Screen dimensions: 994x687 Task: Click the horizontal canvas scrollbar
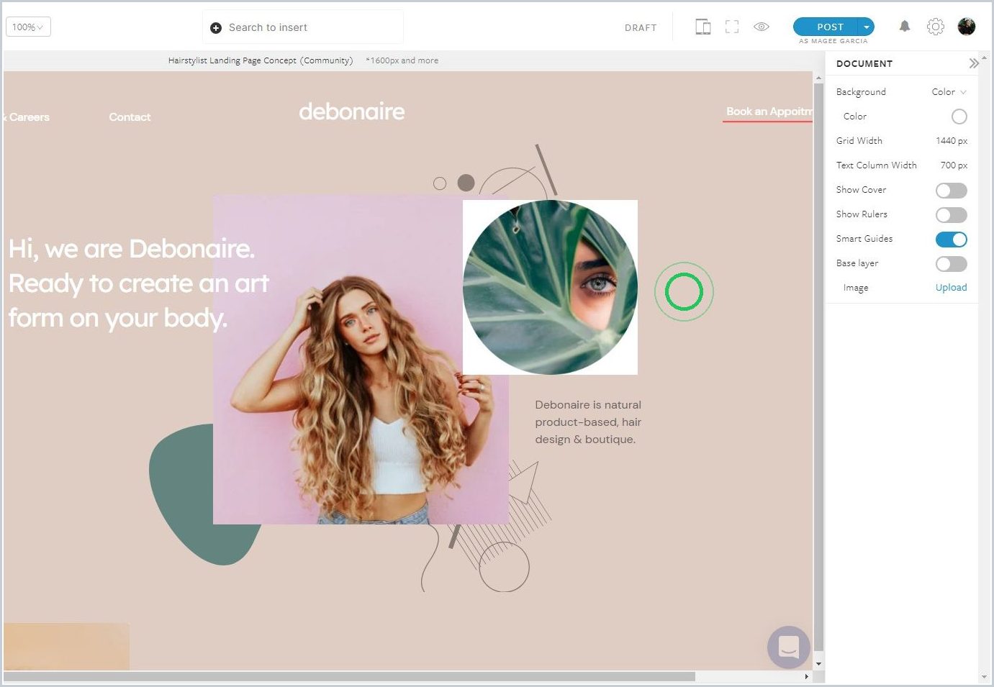(x=350, y=676)
